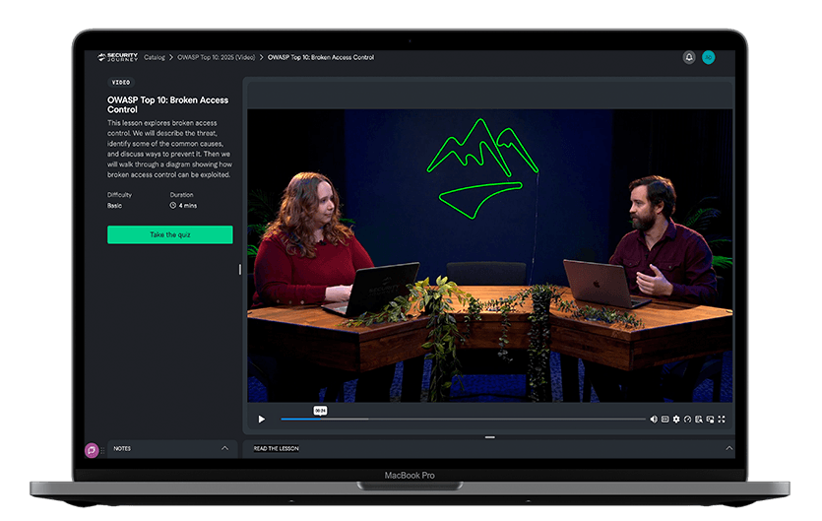Seek along the video progress bar
The width and height of the screenshot is (822, 521).
463,420
